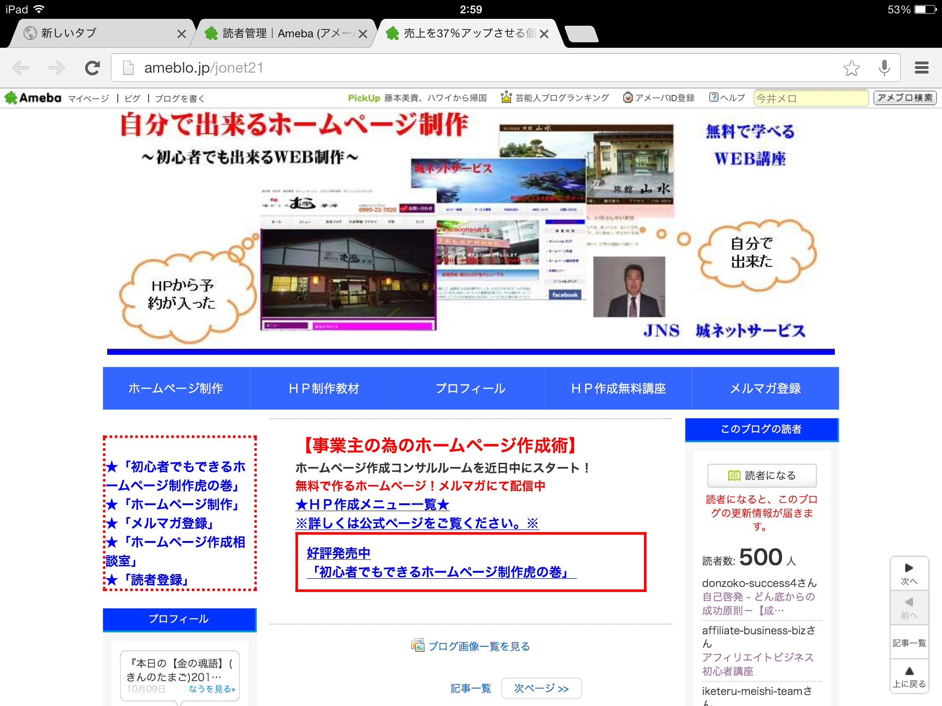Open the メルマガ登録 menu item
Screen dimensions: 942x706
pyautogui.click(x=765, y=388)
